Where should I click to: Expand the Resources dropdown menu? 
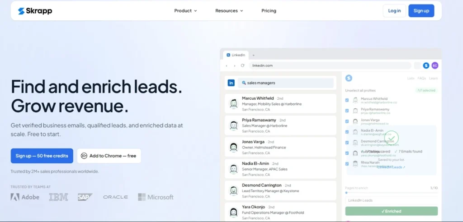229,11
